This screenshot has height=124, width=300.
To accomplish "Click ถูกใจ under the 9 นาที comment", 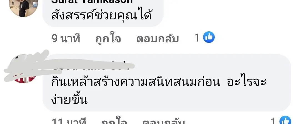I will (x=108, y=38).
